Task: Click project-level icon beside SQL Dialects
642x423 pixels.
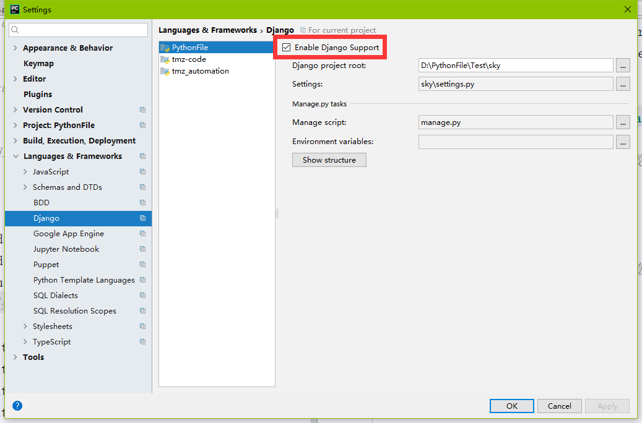Action: click(142, 296)
